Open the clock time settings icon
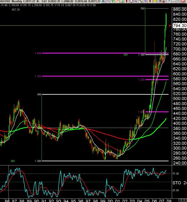The image size is (187, 202). coord(131,1)
